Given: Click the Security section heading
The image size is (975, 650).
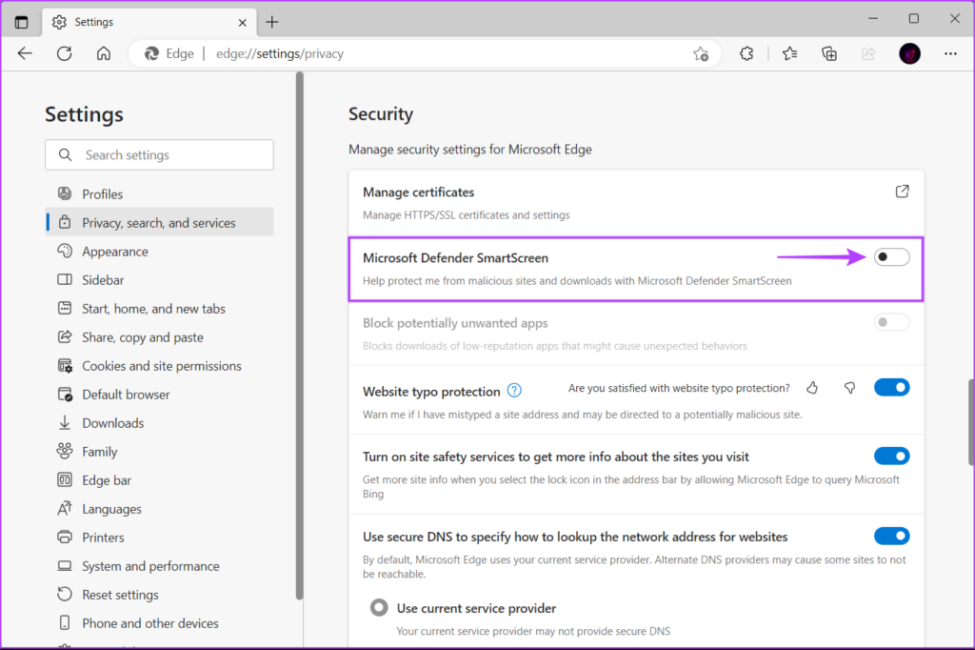Looking at the screenshot, I should click(381, 114).
